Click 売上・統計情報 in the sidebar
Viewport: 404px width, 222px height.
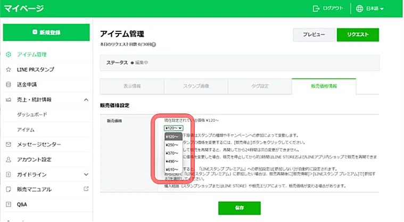[x=34, y=100]
